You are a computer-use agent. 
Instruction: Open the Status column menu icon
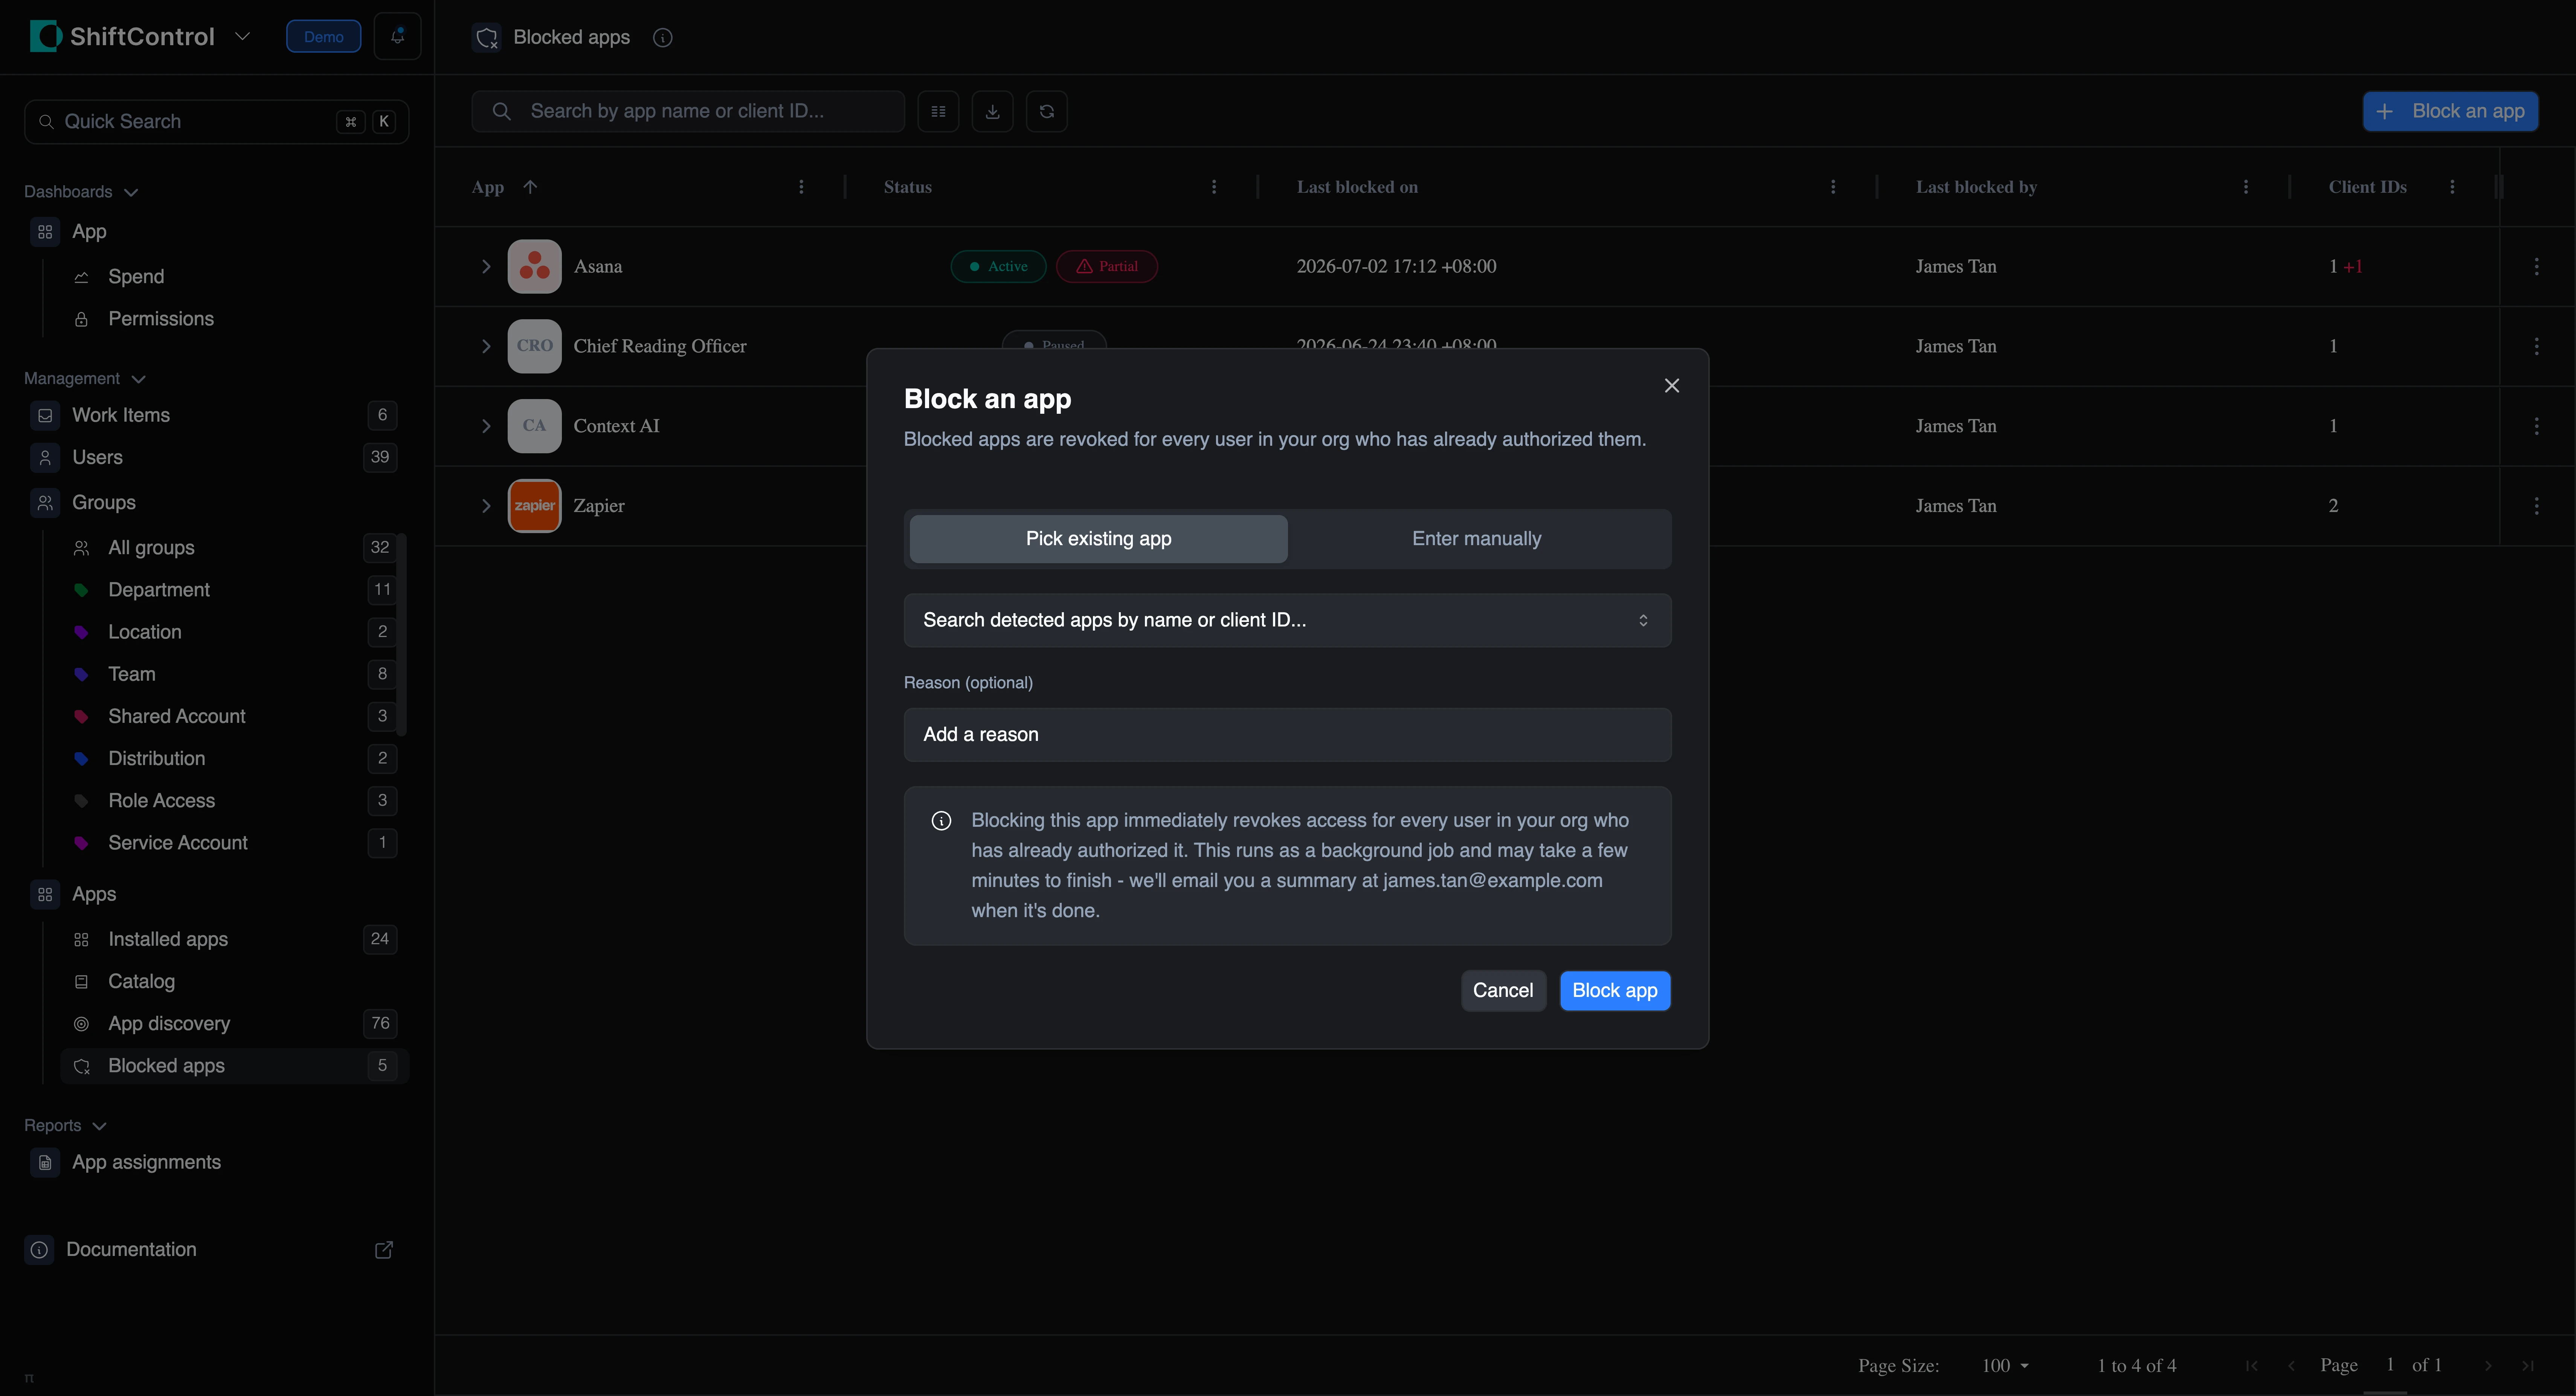pos(1214,187)
